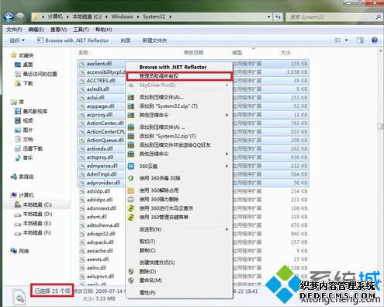Viewport: 384px width, 307px height.
Task: Click in the 搜索 System32 search field
Action: click(x=330, y=17)
